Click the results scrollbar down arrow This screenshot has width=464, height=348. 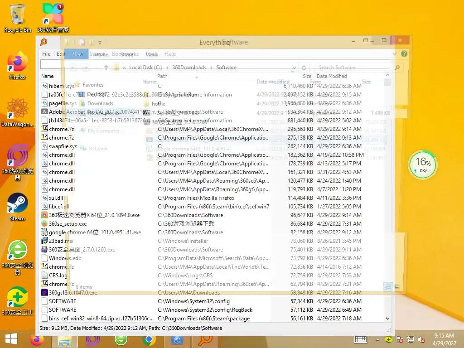(388, 319)
